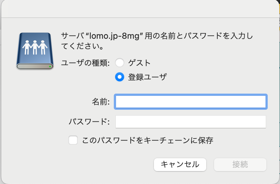280x184 pixels.
Task: Click the パスワード: field label
Action: point(89,122)
